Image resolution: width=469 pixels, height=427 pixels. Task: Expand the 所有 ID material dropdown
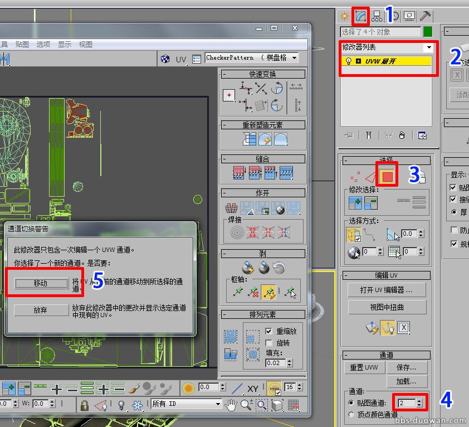(187, 404)
